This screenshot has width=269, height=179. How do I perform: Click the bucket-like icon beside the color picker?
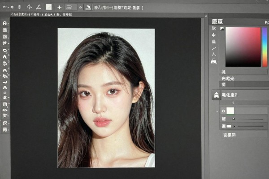point(213,61)
